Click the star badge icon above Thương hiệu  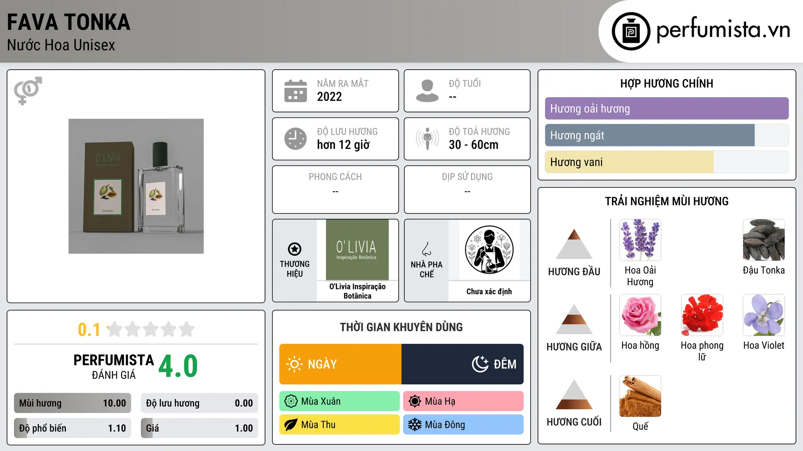click(294, 249)
